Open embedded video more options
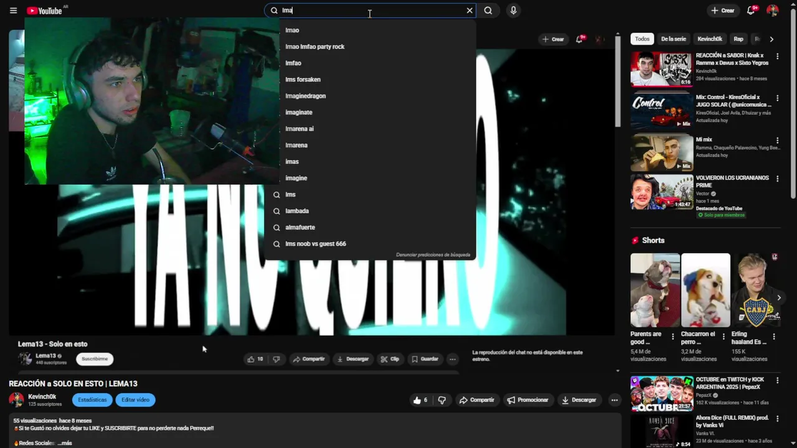This screenshot has height=448, width=797. point(453,359)
